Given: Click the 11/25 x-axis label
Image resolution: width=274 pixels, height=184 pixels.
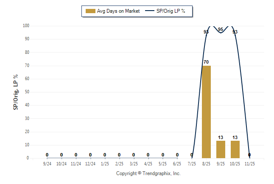Looking at the screenshot, I should tap(249, 163).
